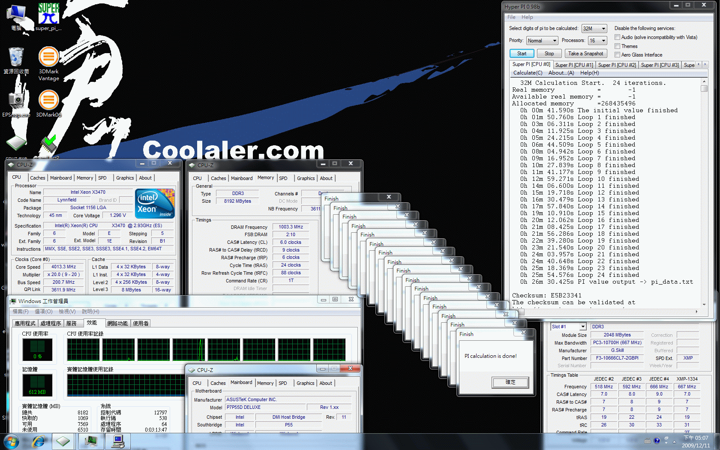This screenshot has height=450, width=720.
Task: Click the Task Manager title bar icon
Action: pyautogui.click(x=12, y=301)
